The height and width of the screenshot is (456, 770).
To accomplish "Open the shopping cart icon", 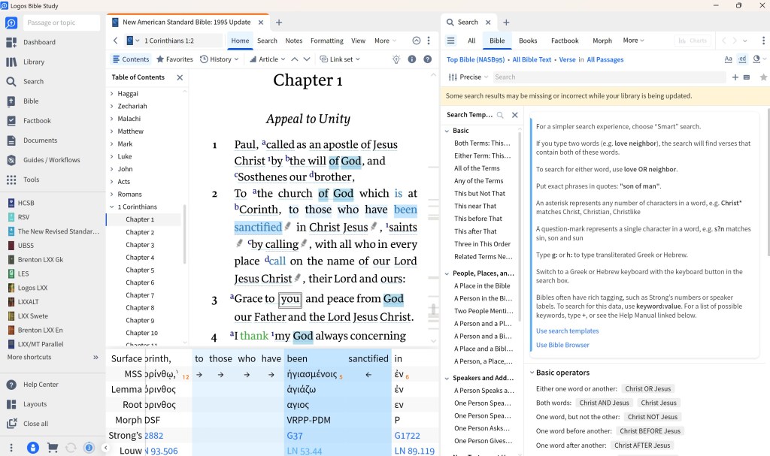I will tap(53, 448).
